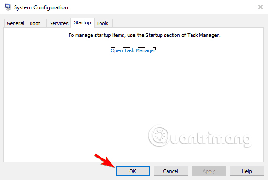Open the Boot tab
The height and width of the screenshot is (180, 268).
click(x=35, y=23)
